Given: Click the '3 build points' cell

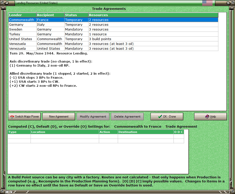Looking at the screenshot, I should [153, 39].
